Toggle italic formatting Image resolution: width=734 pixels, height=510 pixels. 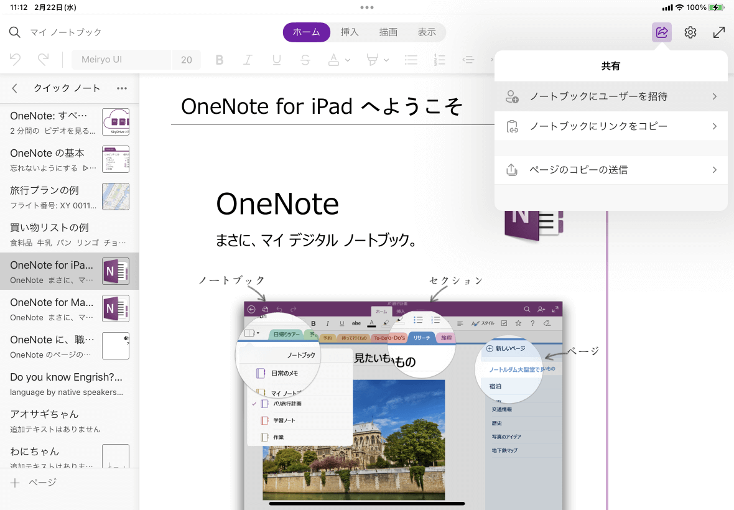pyautogui.click(x=248, y=60)
